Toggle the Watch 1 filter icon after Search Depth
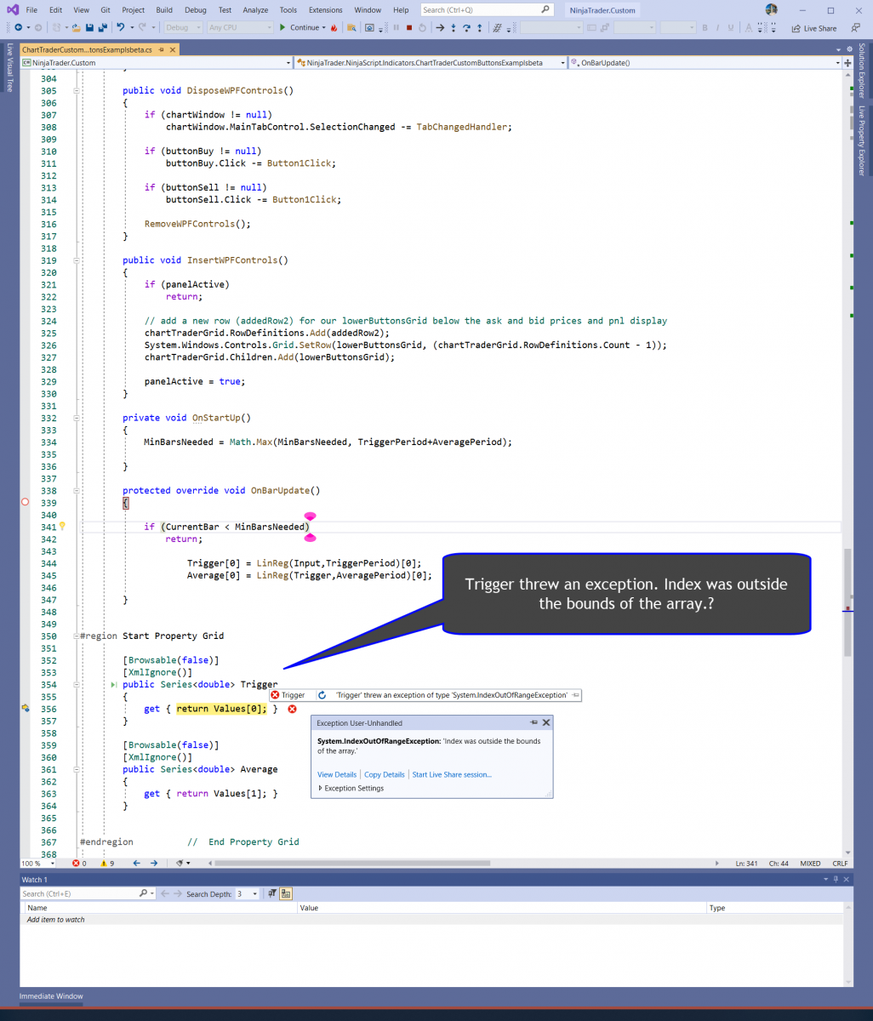The width and height of the screenshot is (873, 1021). [x=271, y=894]
